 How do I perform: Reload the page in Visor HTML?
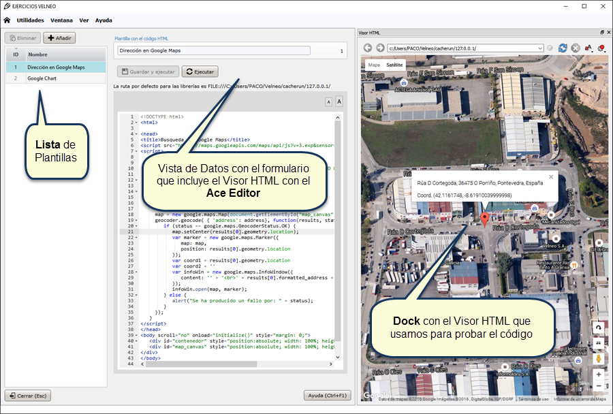point(563,48)
